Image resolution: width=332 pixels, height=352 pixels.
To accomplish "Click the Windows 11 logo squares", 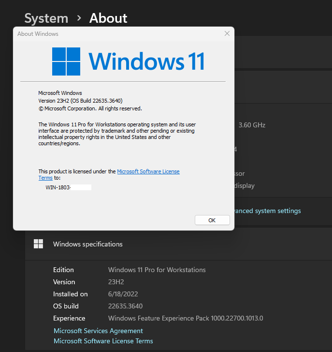I will coord(66,61).
